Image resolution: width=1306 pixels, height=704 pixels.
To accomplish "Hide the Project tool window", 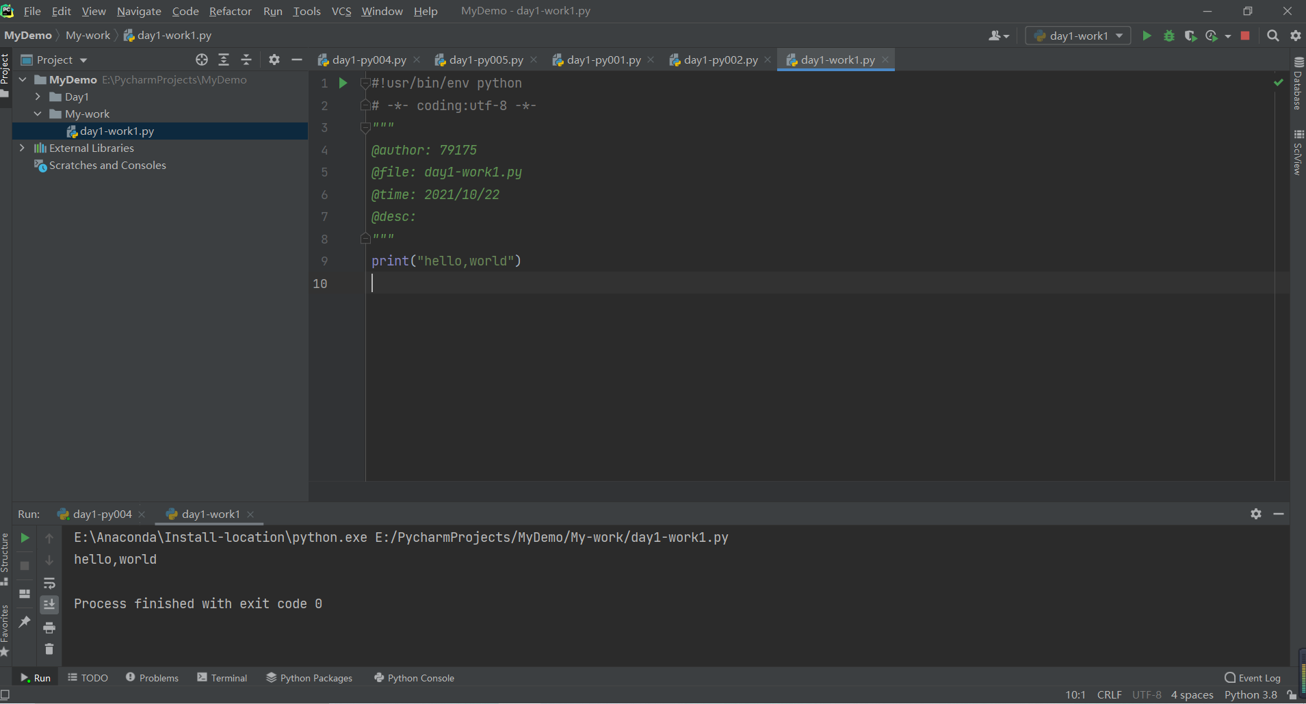I will [x=297, y=60].
